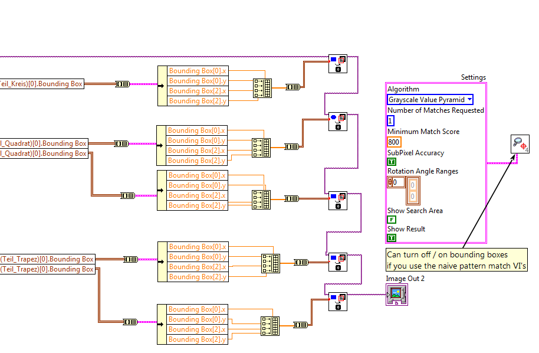Click the overlay oval node with blue circle

(337, 122)
